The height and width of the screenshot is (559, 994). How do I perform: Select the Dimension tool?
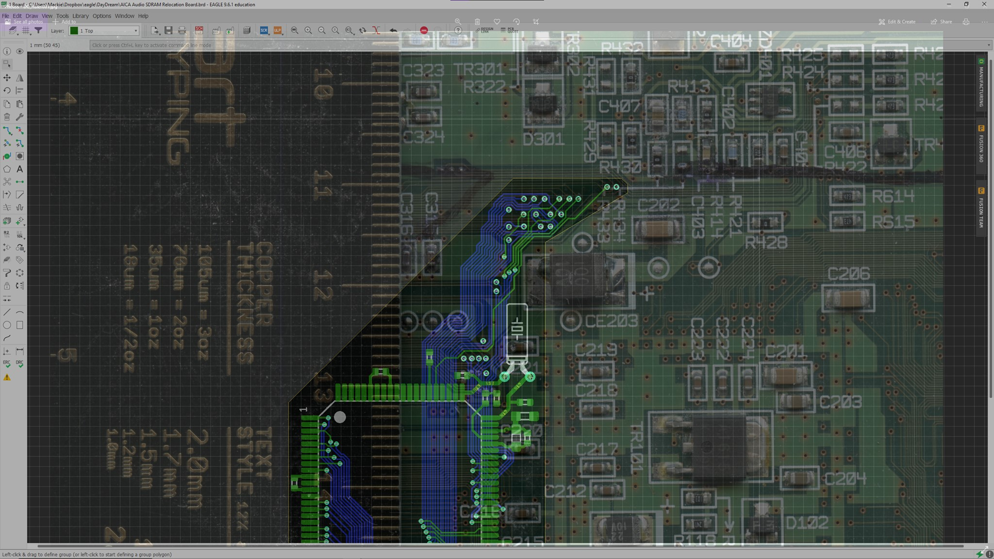click(20, 351)
